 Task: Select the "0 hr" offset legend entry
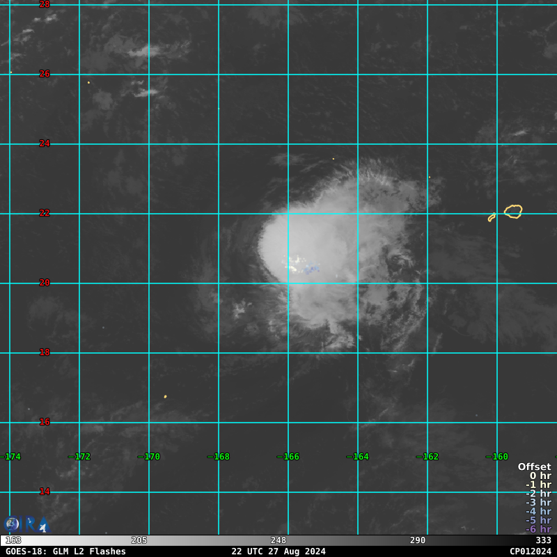pyautogui.click(x=540, y=476)
